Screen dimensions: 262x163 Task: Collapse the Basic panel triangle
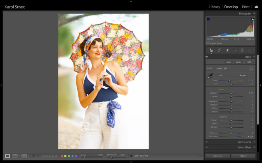point(254,57)
